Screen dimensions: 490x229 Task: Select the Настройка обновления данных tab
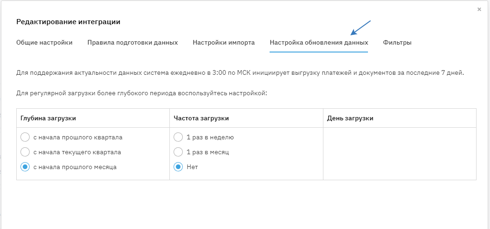tap(319, 43)
